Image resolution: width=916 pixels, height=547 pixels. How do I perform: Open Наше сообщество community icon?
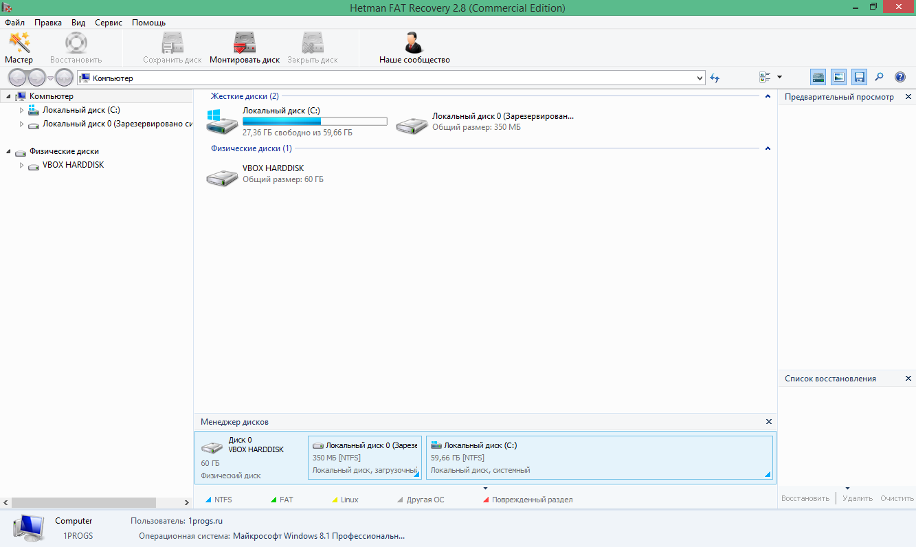414,47
